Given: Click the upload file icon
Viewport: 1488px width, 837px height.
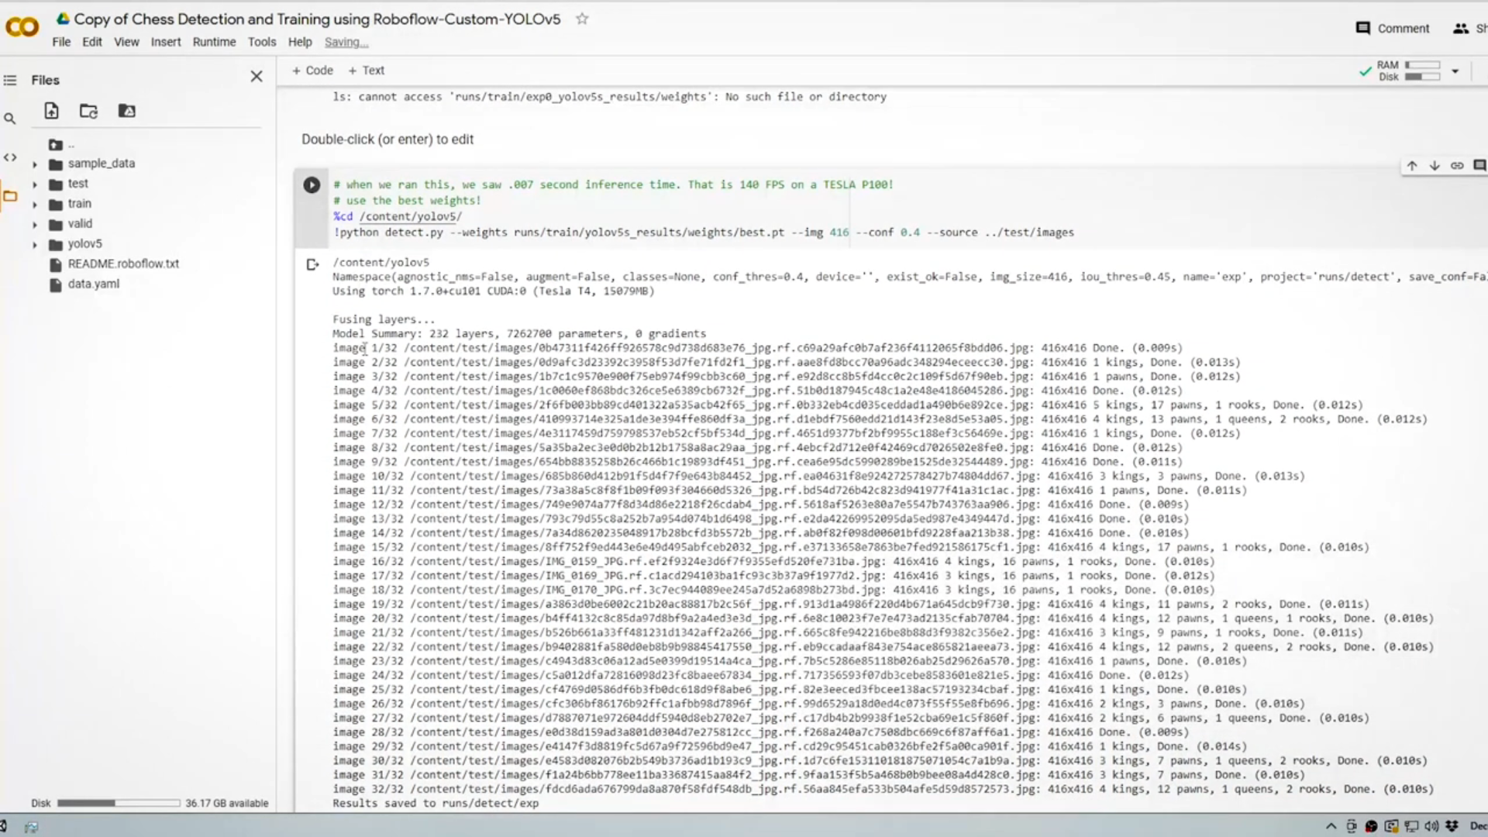Looking at the screenshot, I should 51,111.
